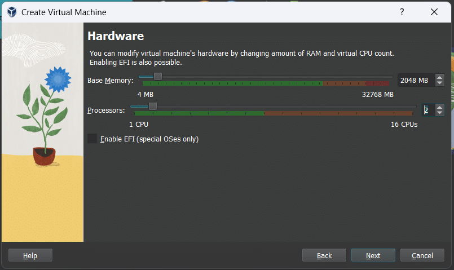Close the Create Virtual Machine dialog
The image size is (454, 270).
434,12
